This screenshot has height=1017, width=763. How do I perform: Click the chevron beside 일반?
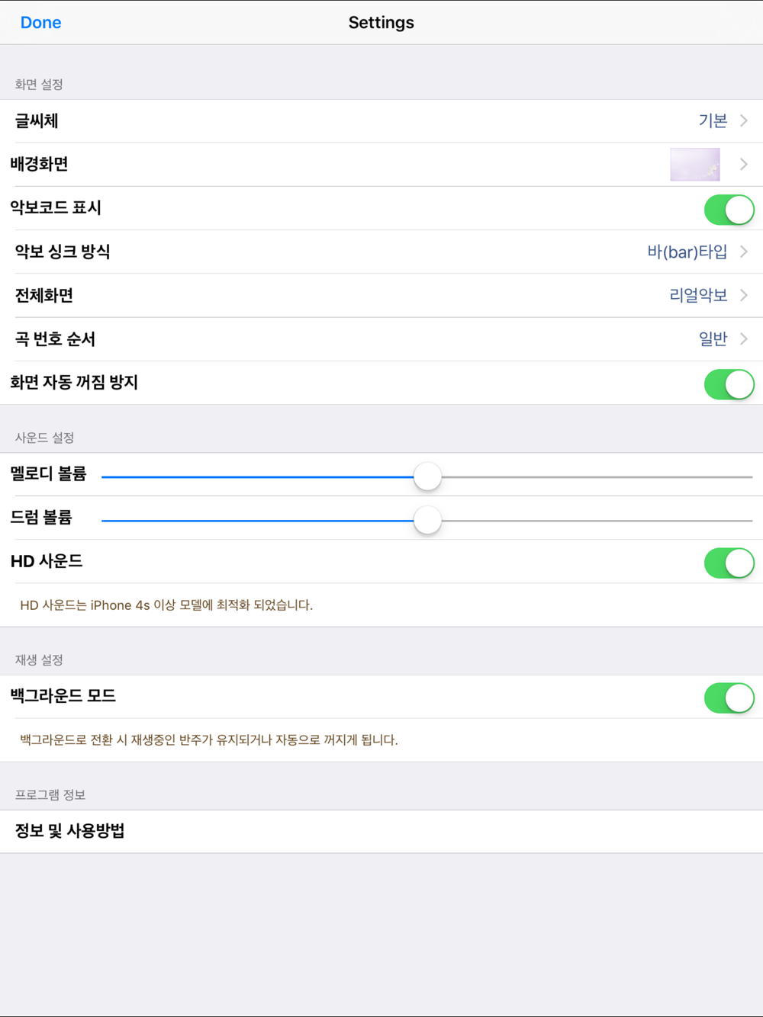tap(744, 338)
